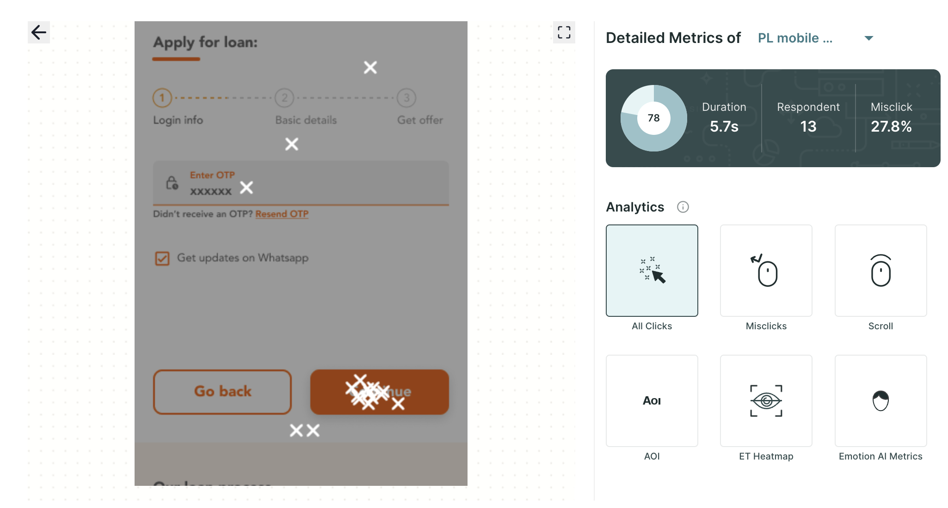The image size is (948, 508).
Task: Click the Go back button
Action: pos(222,392)
